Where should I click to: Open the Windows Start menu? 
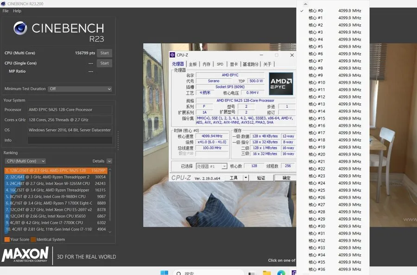coord(164,273)
